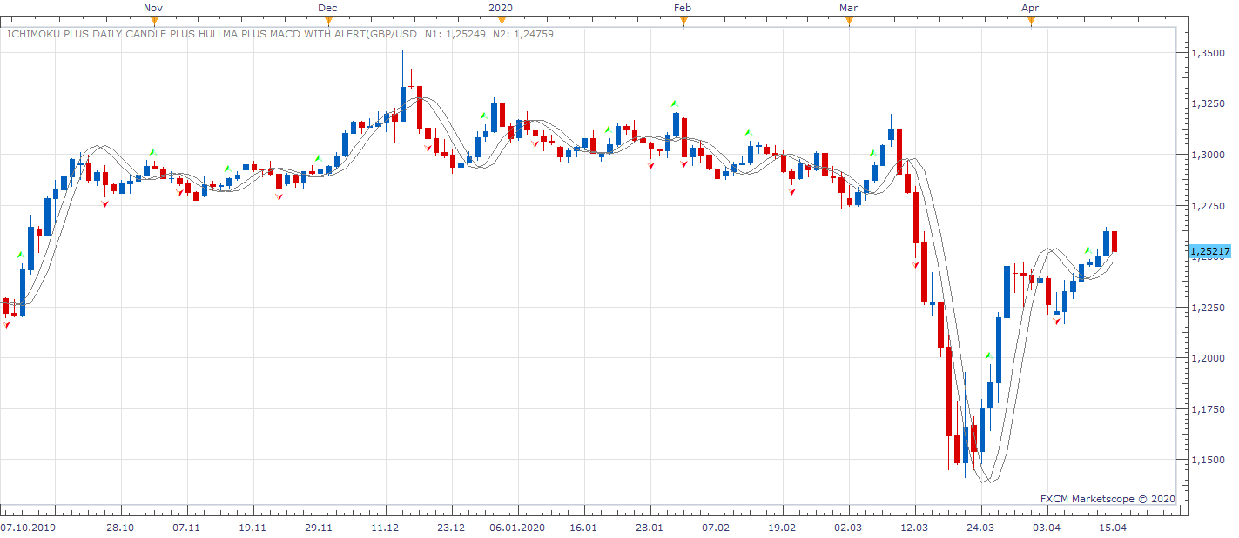
Task: Click the 19.11 date axis label
Action: tap(253, 528)
